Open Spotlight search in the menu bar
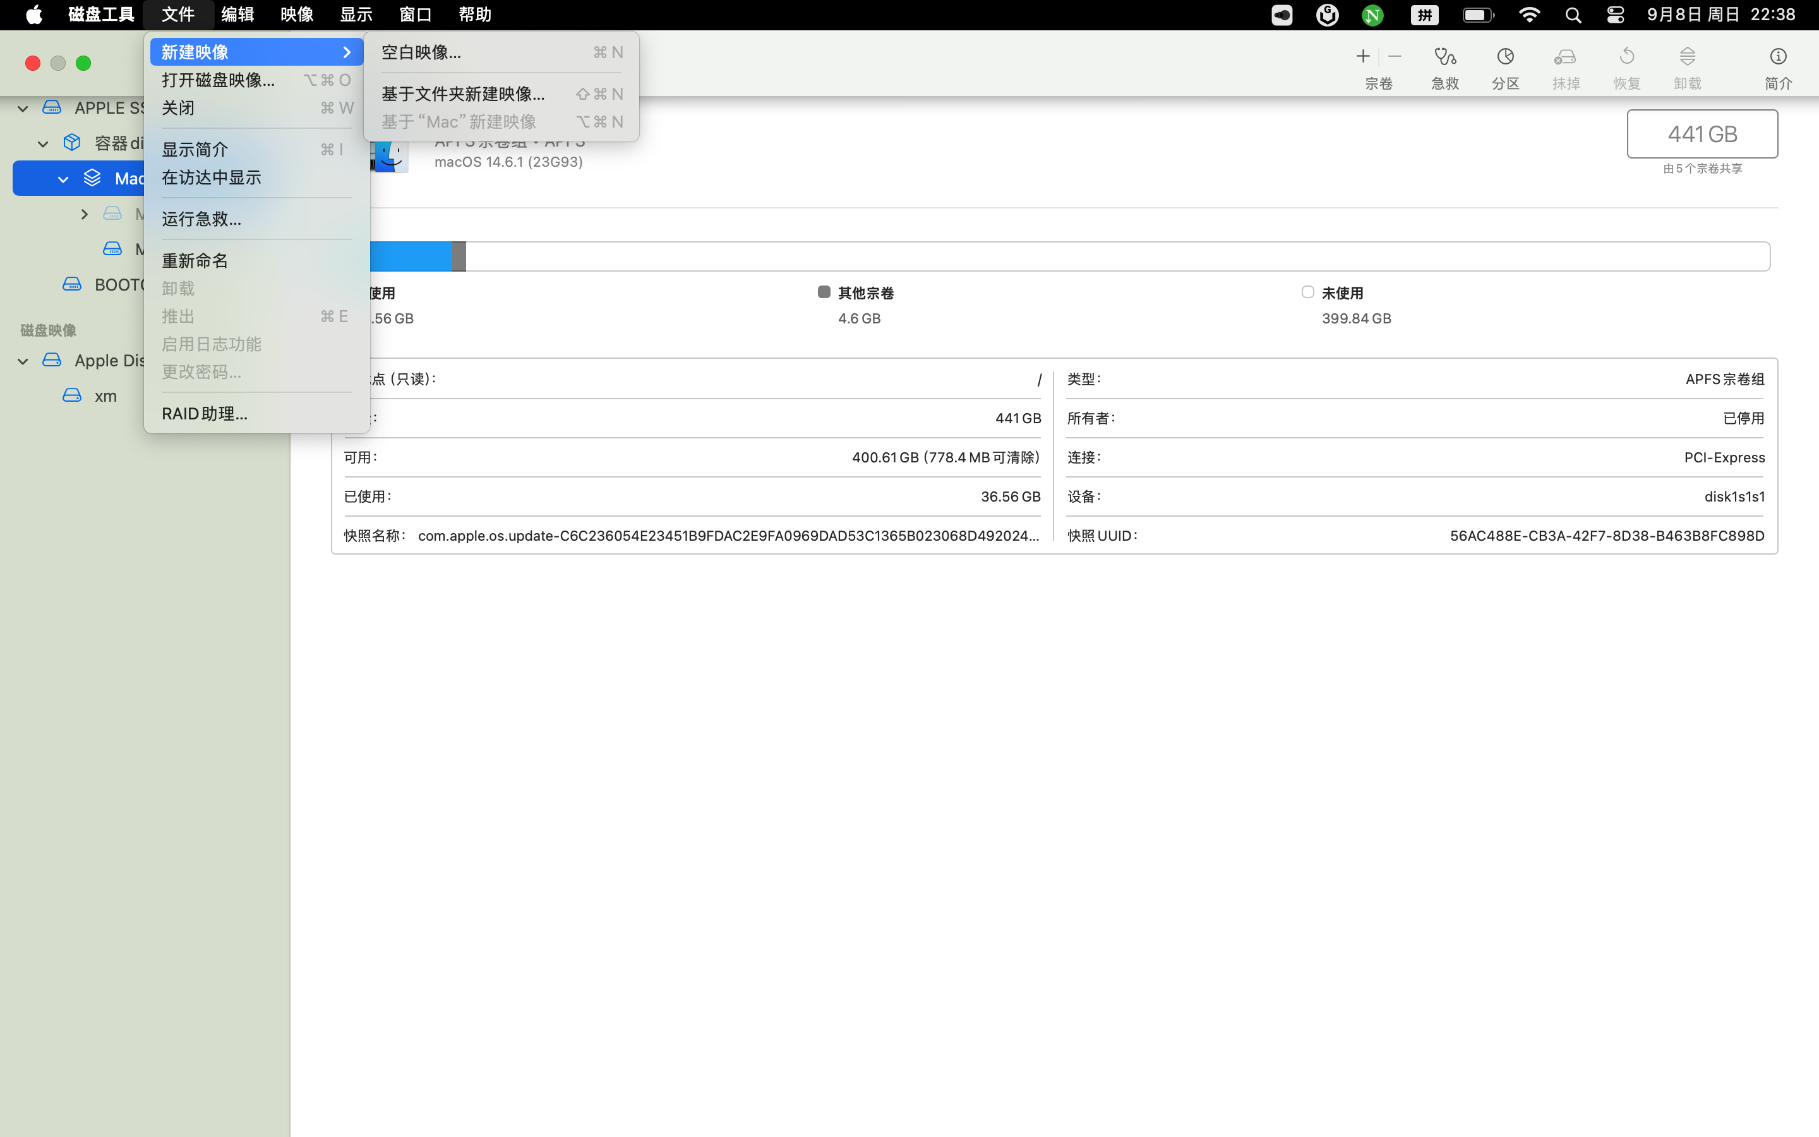The height and width of the screenshot is (1137, 1819). [1573, 15]
